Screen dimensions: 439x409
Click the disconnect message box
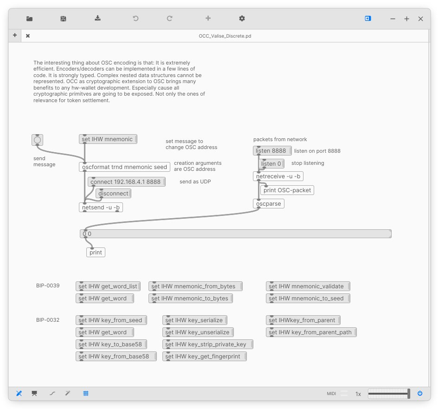click(x=113, y=193)
